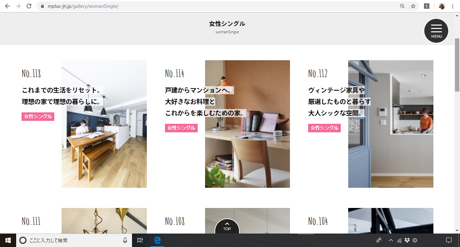The image size is (460, 247).
Task: Select the line 理想の家で理想の暮らしに。
Action: click(x=62, y=102)
